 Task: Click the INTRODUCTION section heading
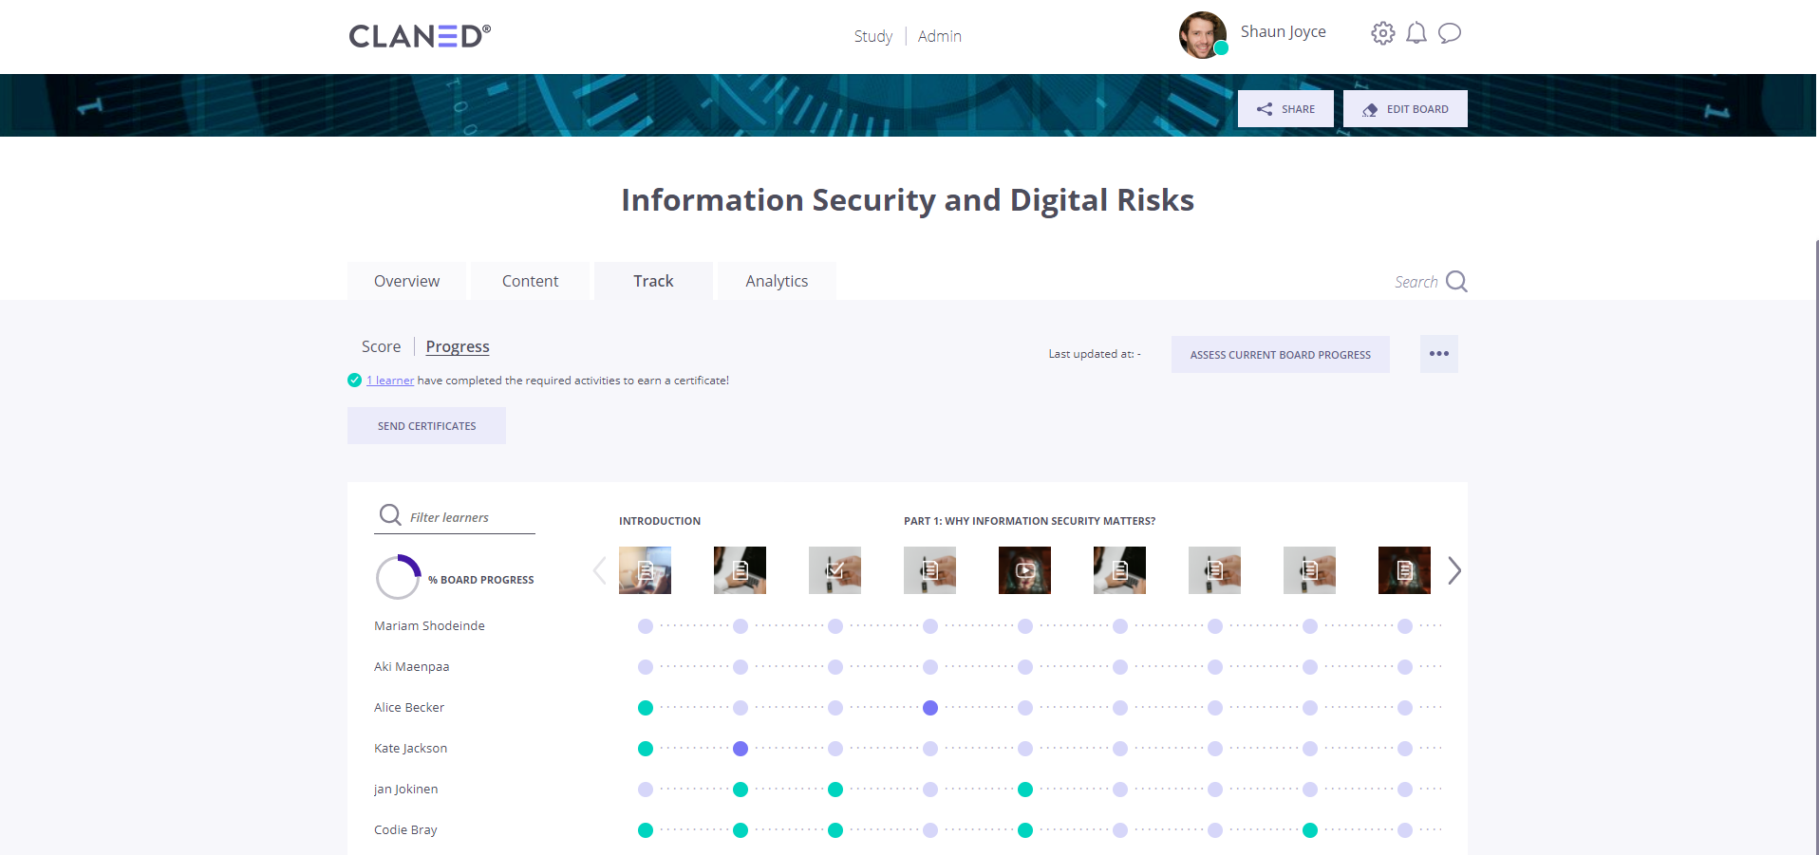coord(660,521)
